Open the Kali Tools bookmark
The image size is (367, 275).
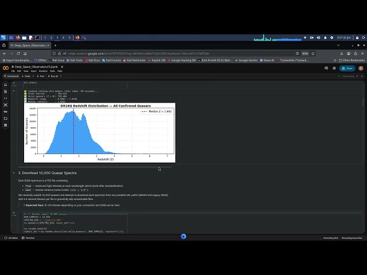coord(75,60)
